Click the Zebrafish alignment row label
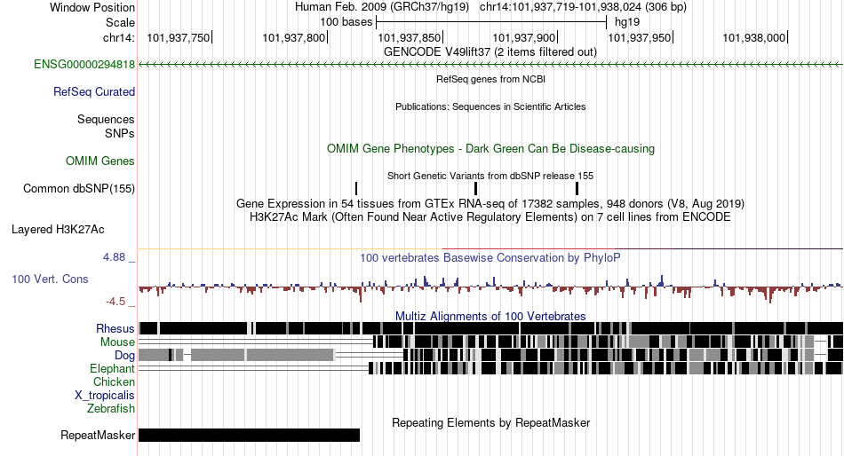Viewport: 844px width, 456px height. tap(111, 409)
